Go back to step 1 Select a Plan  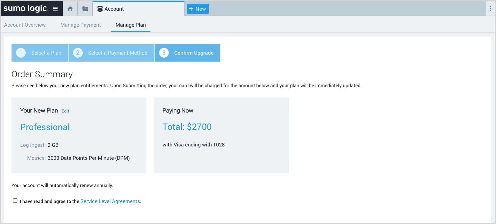40,53
